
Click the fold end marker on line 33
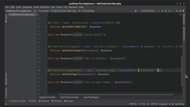46,39
